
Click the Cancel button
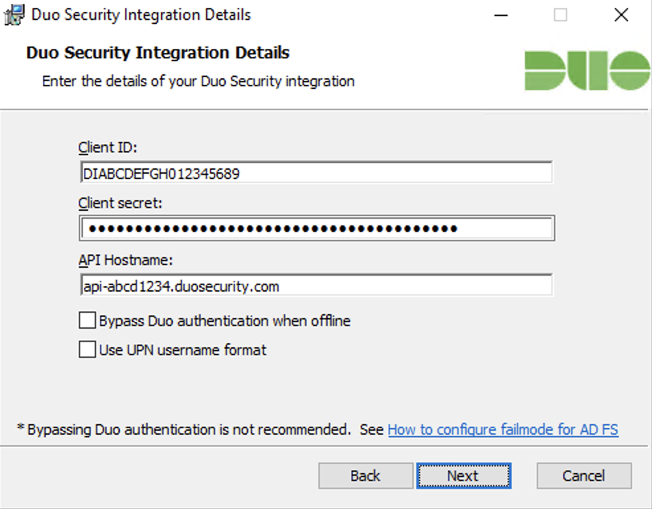click(x=583, y=475)
